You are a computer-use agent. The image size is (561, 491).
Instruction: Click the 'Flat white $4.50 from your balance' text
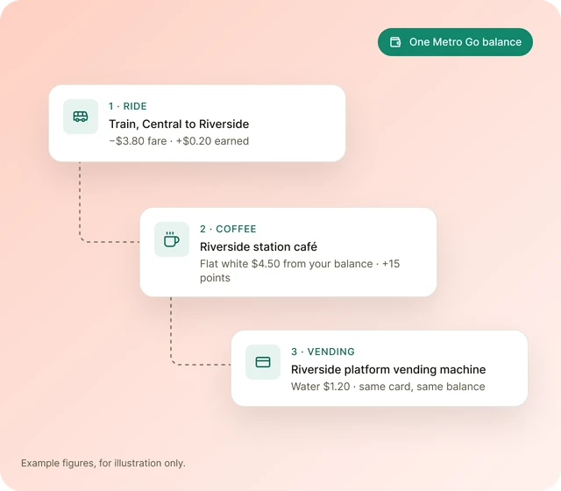click(x=287, y=264)
